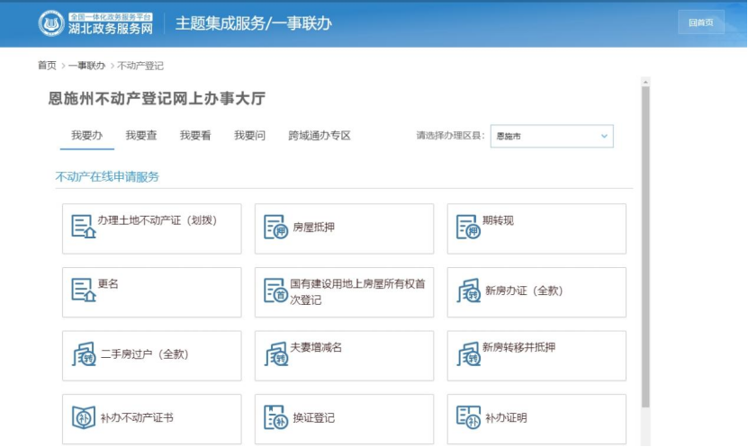
Task: Click the 夫妻增减名 transfer icon
Action: click(276, 354)
